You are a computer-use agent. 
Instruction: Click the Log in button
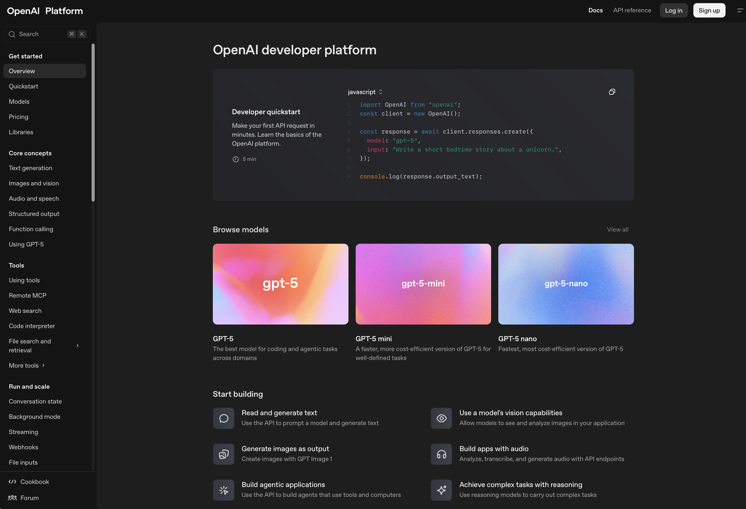click(x=674, y=10)
